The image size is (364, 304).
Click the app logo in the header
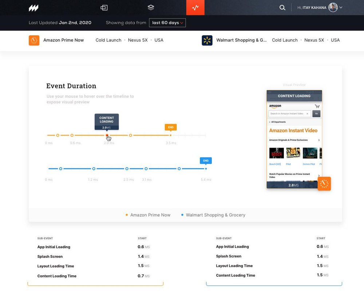[x=33, y=8]
